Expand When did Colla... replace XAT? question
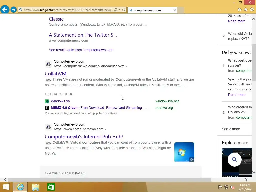Image resolution: width=256 pixels, height=192 pixels. [x=240, y=36]
